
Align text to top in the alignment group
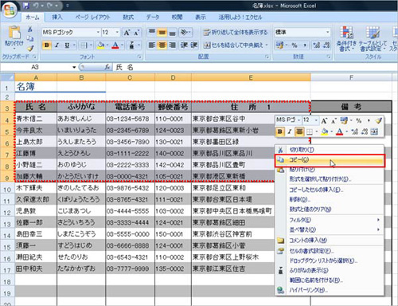pos(152,32)
